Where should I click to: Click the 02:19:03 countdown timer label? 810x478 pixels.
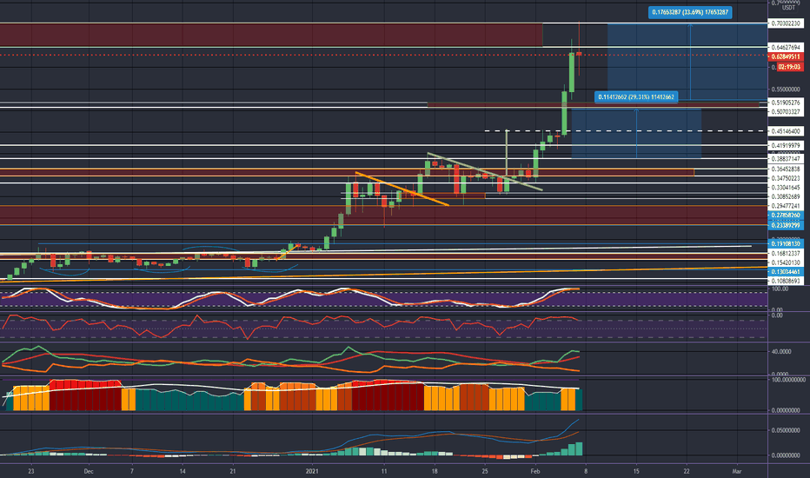pyautogui.click(x=789, y=67)
